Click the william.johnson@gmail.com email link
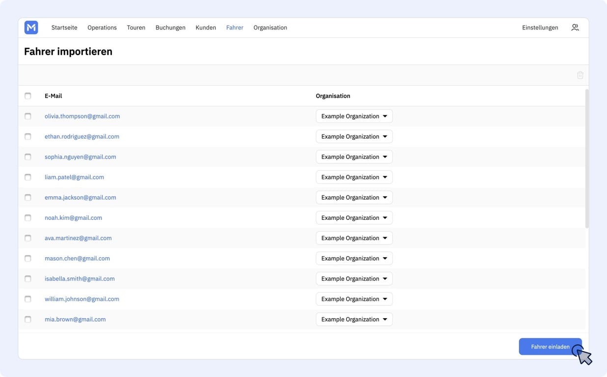Image resolution: width=607 pixels, height=377 pixels. 82,299
